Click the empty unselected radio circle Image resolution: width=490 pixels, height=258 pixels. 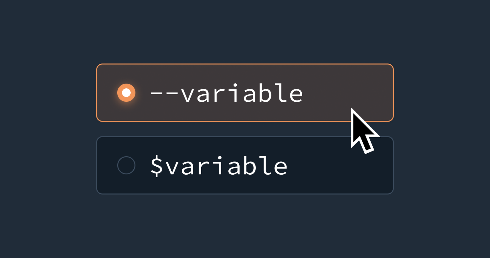pyautogui.click(x=126, y=165)
